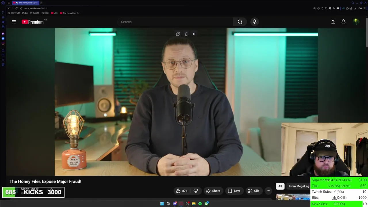
Task: Open the YouTube guide hamburger menu
Action: 14,22
